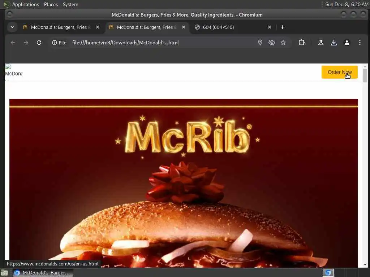
Task: Select the active second McDonald's tab
Action: click(x=147, y=27)
